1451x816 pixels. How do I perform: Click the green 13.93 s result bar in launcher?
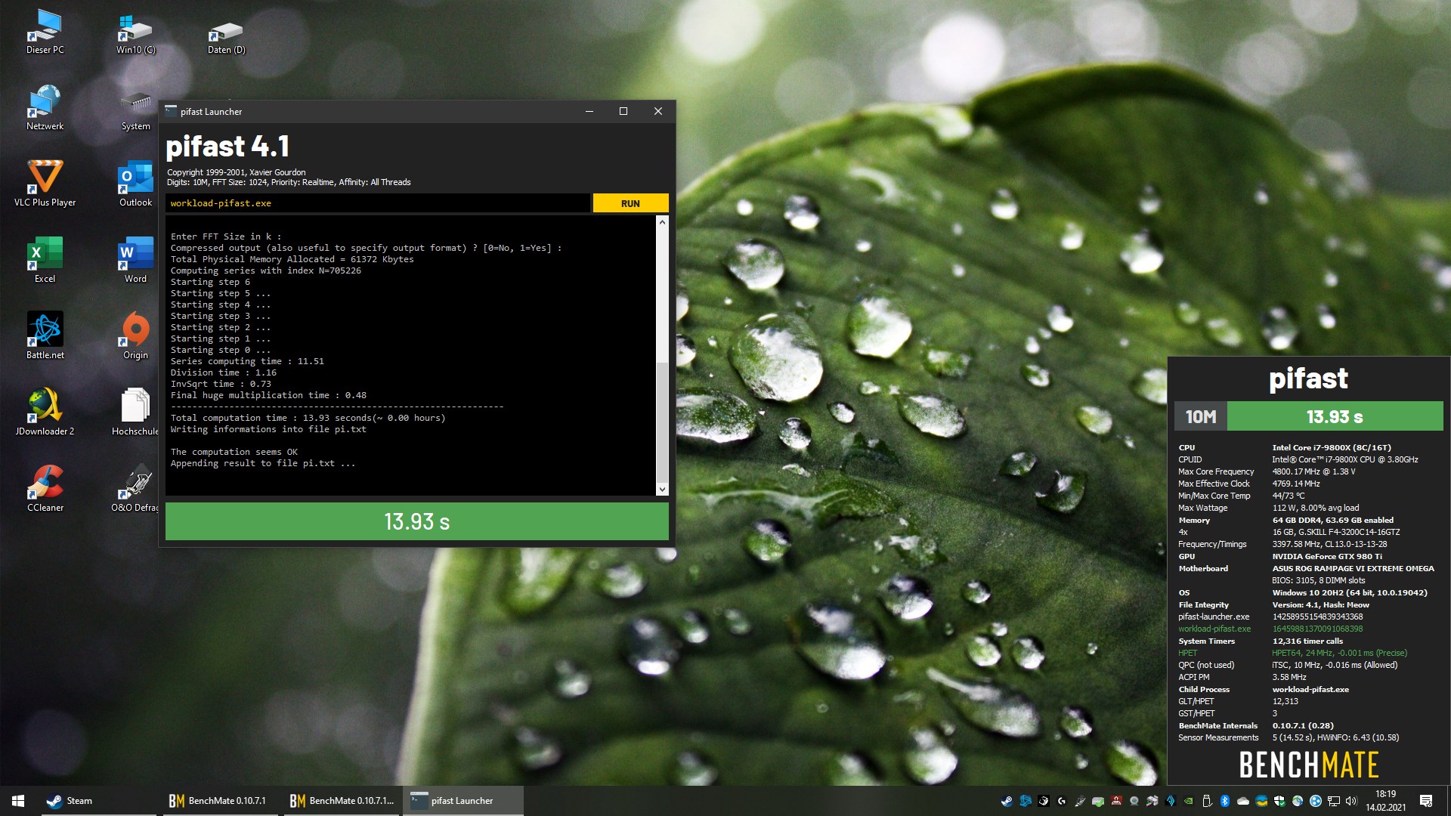point(417,521)
